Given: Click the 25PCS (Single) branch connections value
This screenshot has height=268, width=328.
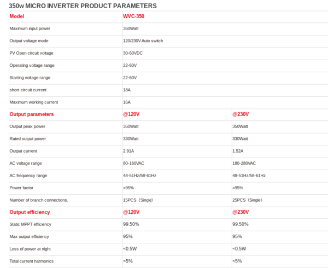Looking at the screenshot, I should [247, 200].
